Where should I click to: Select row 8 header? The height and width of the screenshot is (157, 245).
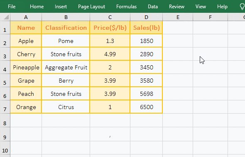(5, 120)
